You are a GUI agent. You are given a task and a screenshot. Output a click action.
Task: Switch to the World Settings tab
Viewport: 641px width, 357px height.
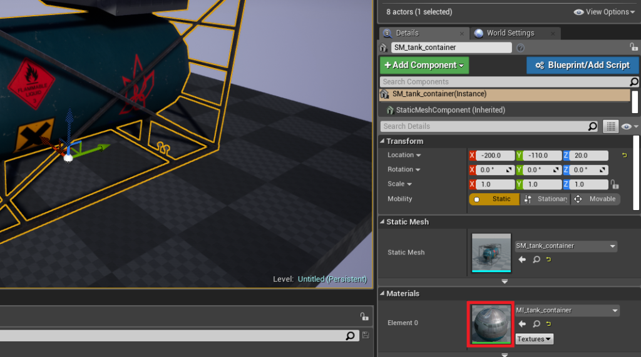pos(510,33)
